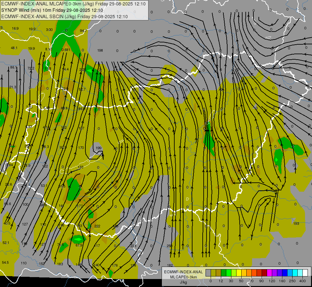
Task: Click the map value 28.9
Action: tap(27, 166)
